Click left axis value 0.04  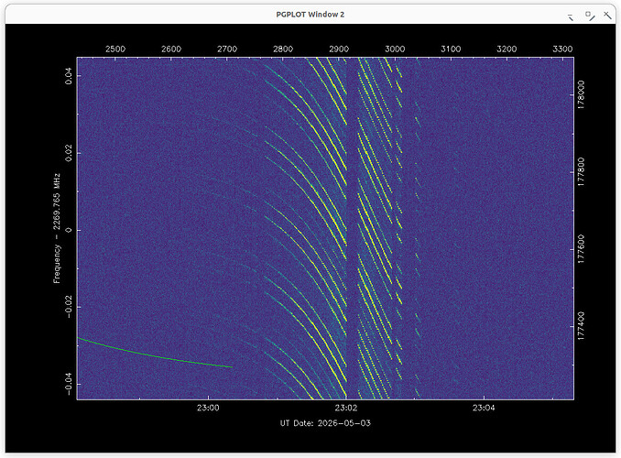(69, 76)
